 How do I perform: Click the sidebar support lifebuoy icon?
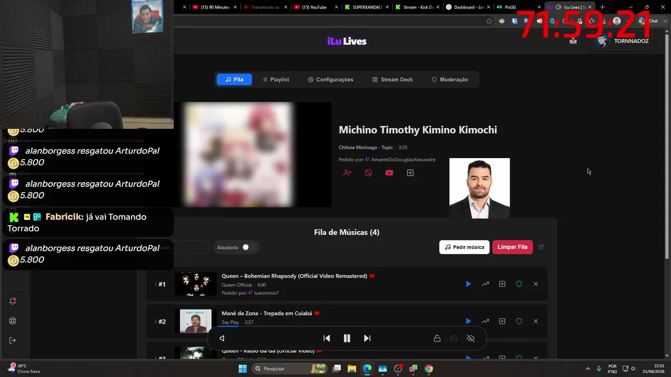[13, 321]
